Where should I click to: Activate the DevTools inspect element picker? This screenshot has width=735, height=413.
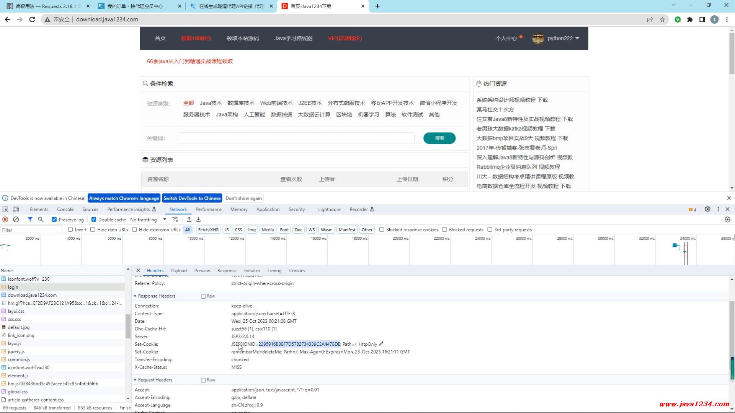[5, 209]
